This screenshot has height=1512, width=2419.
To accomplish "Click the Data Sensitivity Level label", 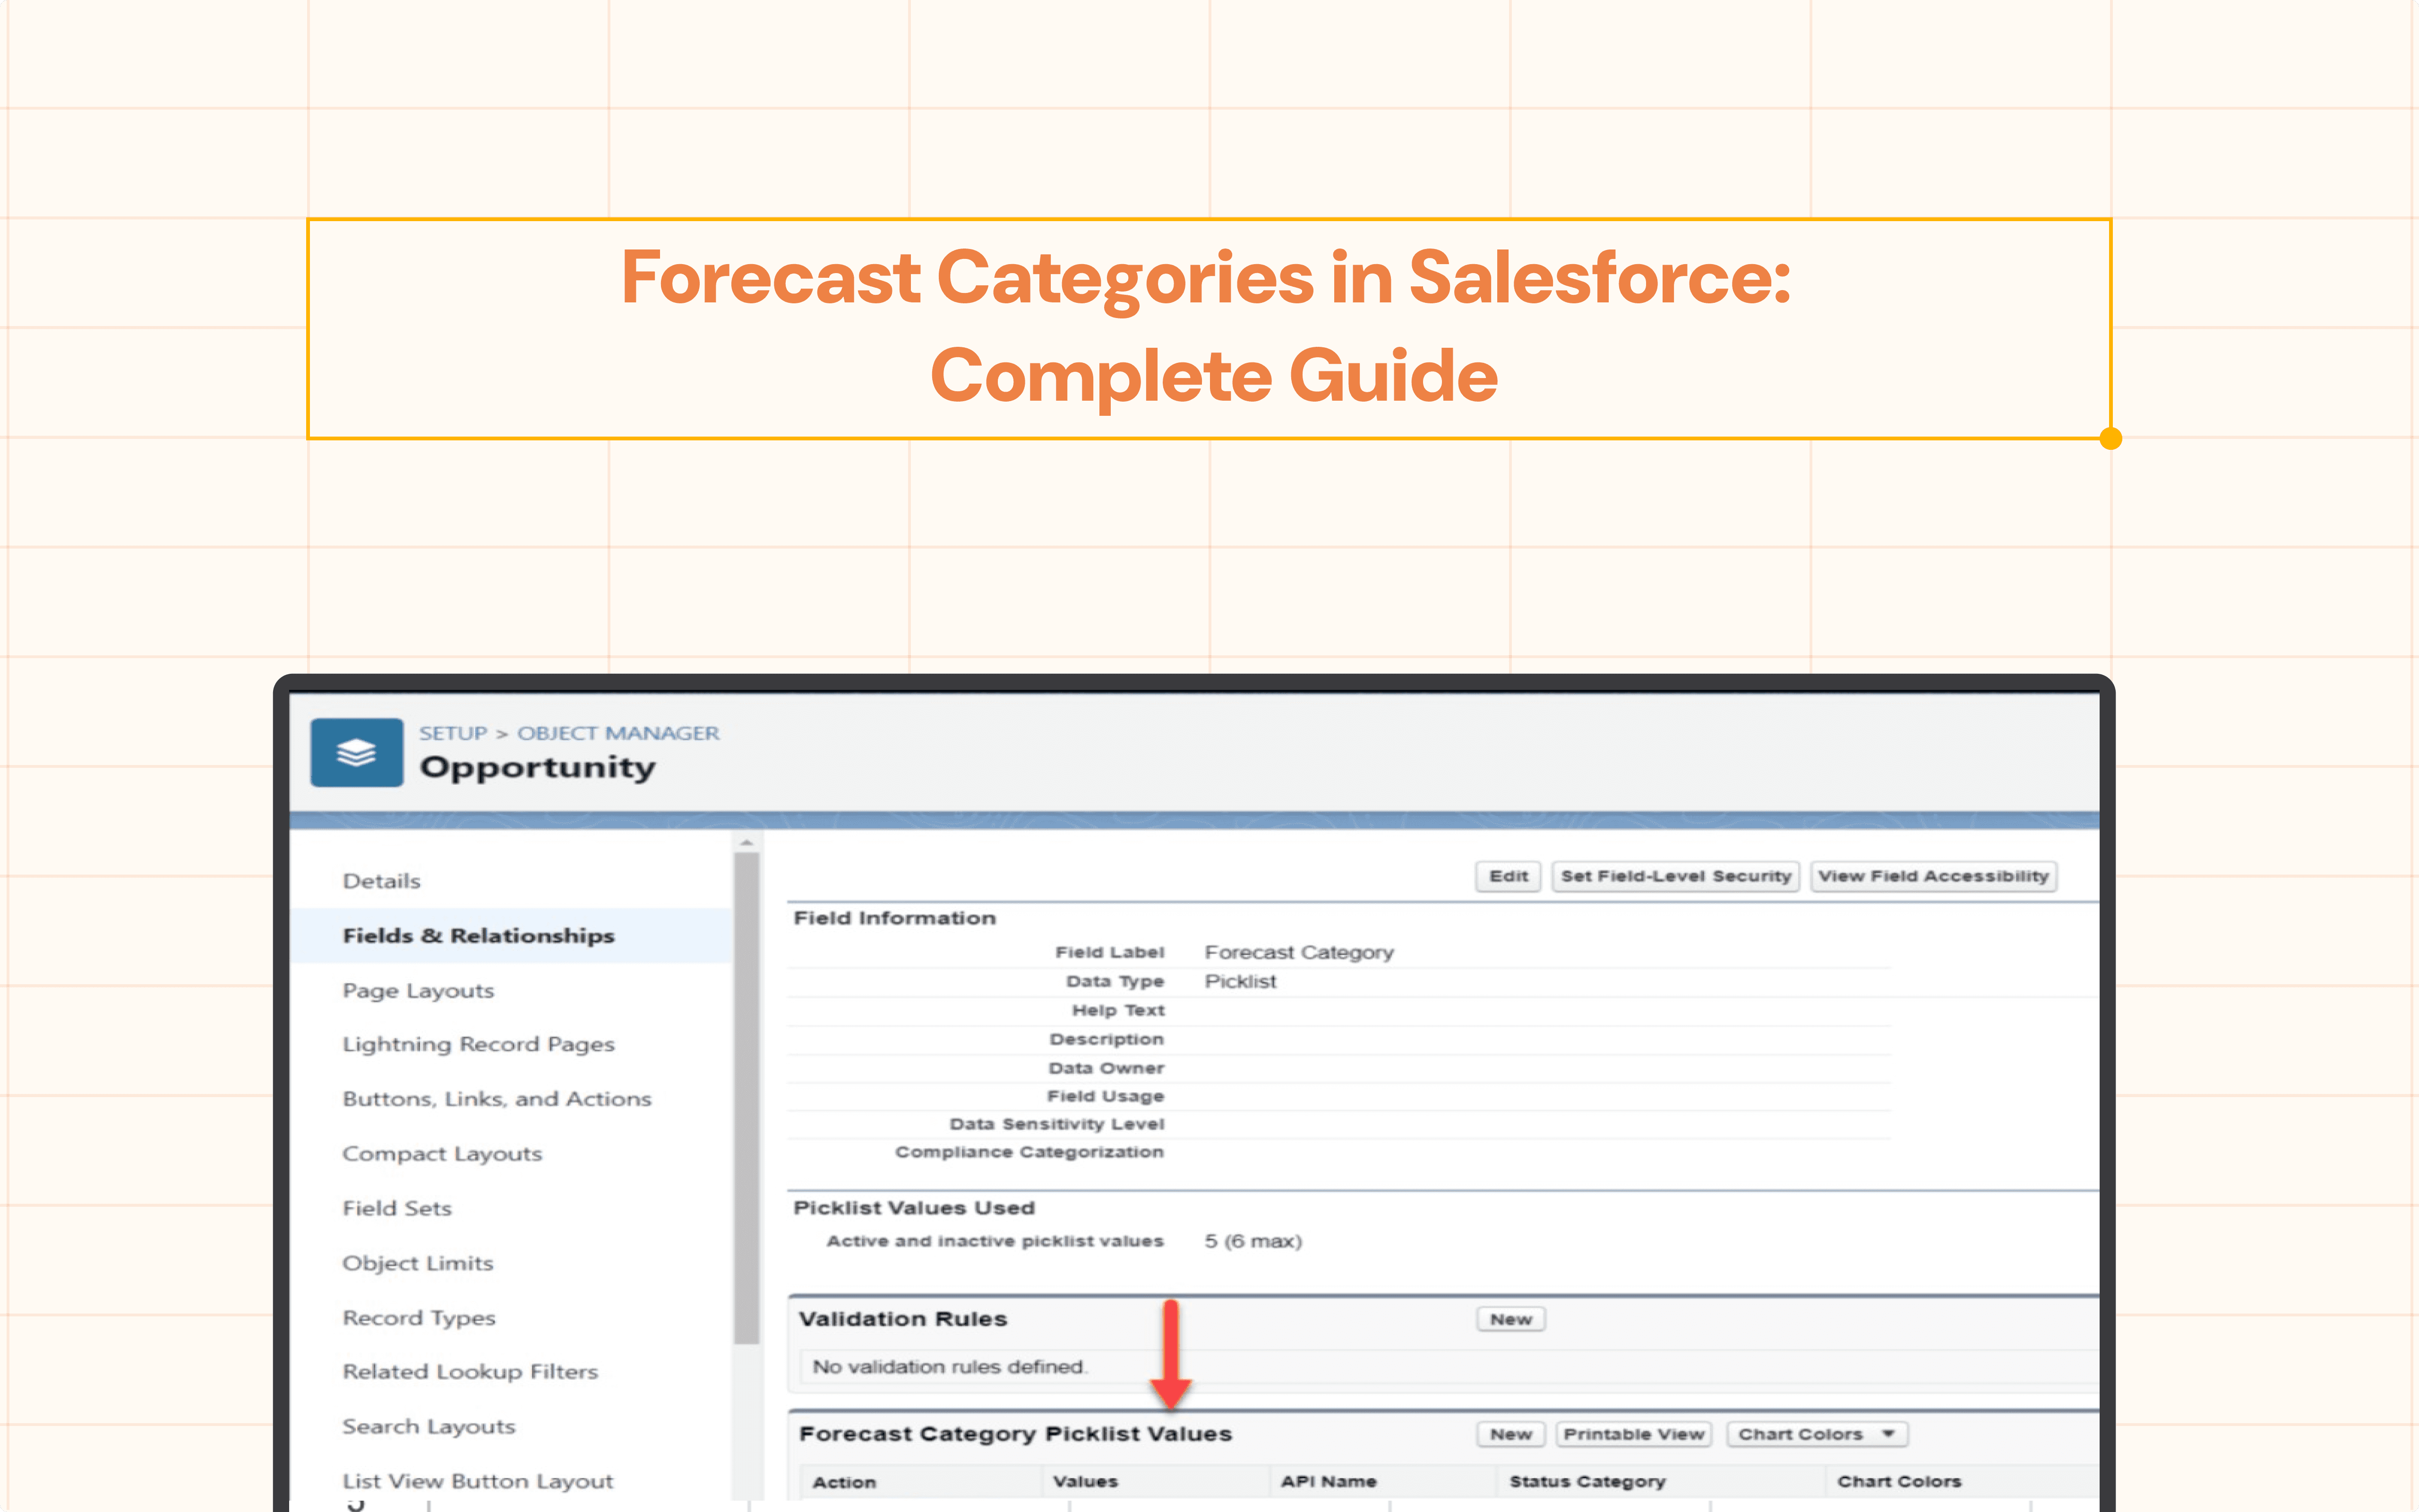I will pos(1056,1124).
